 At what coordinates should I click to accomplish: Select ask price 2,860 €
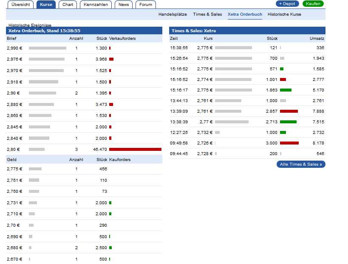14,116
